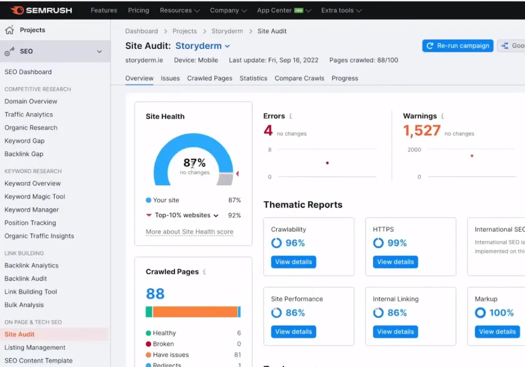Click info icon beside Crawled Pages
525x367 pixels.
[204, 272]
